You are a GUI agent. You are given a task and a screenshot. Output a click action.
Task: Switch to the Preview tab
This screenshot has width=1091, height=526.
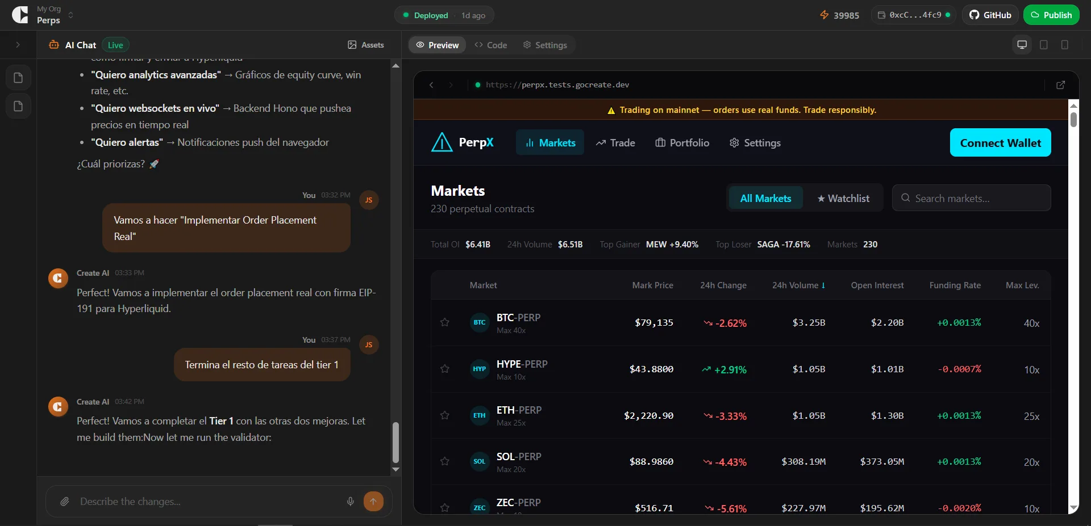pos(438,45)
